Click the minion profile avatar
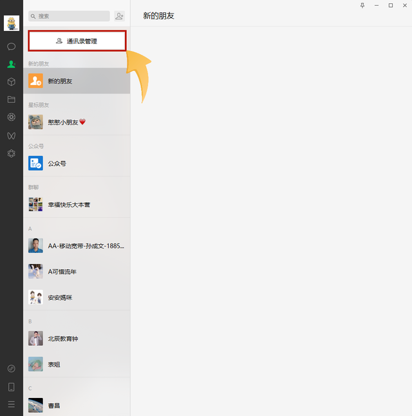 (12, 23)
